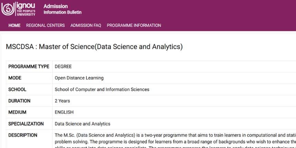
Task: Select the Open Distance Learning value
Action: tap(79, 78)
